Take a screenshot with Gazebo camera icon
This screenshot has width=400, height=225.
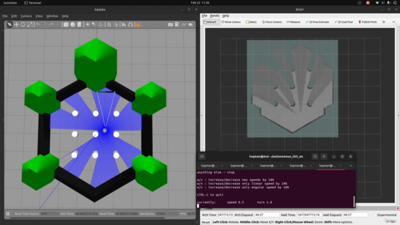171,24
